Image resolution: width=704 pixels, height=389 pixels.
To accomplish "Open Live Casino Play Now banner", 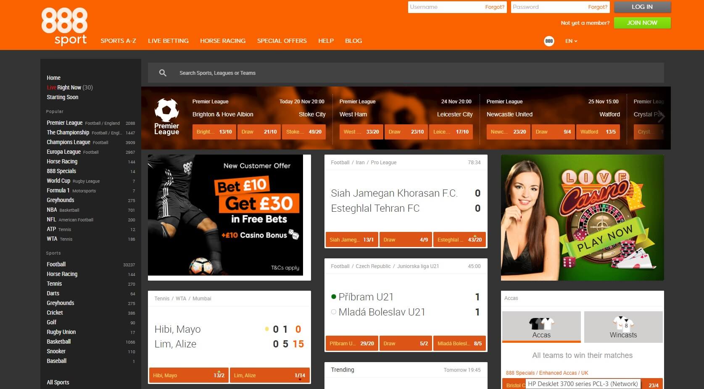I will pos(583,218).
